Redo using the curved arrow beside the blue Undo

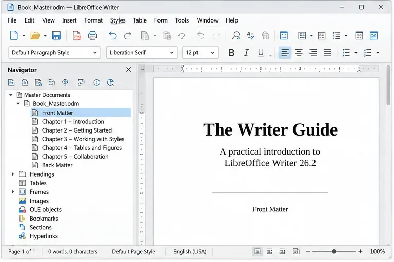pos(128,36)
